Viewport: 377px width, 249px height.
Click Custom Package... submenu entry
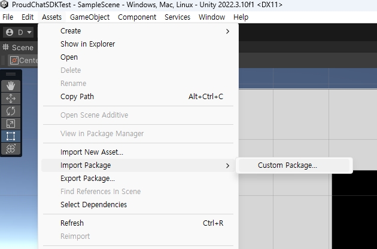click(287, 165)
